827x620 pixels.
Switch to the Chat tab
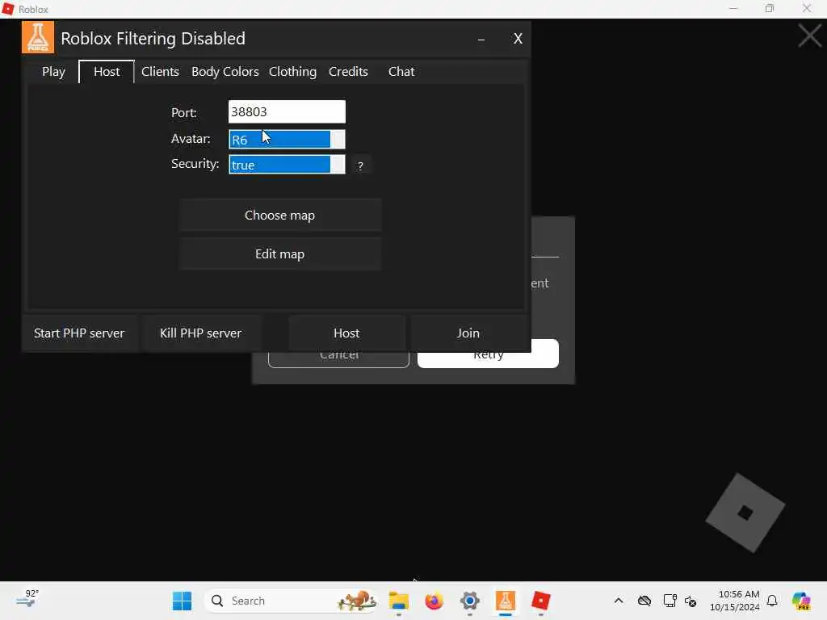click(x=401, y=72)
